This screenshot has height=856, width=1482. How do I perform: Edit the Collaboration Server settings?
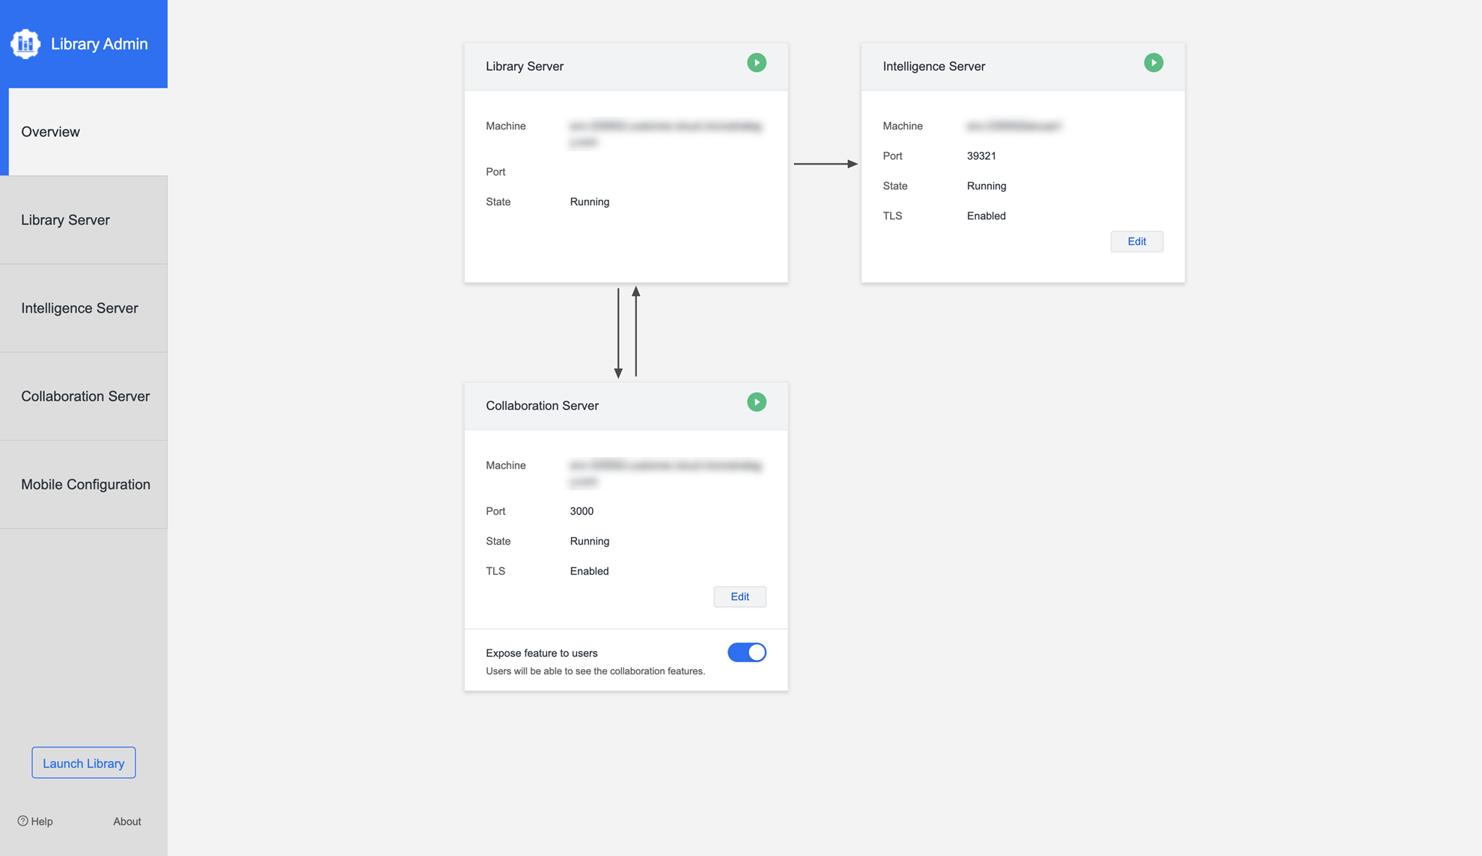tap(739, 596)
